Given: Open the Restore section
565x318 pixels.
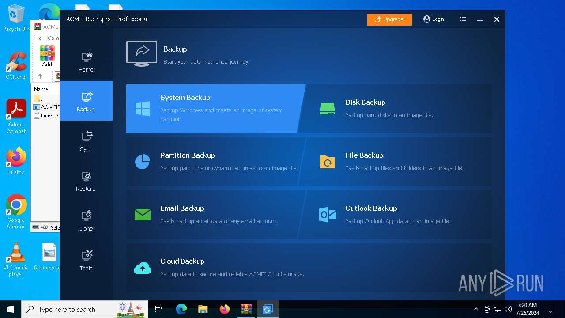Looking at the screenshot, I should [86, 180].
